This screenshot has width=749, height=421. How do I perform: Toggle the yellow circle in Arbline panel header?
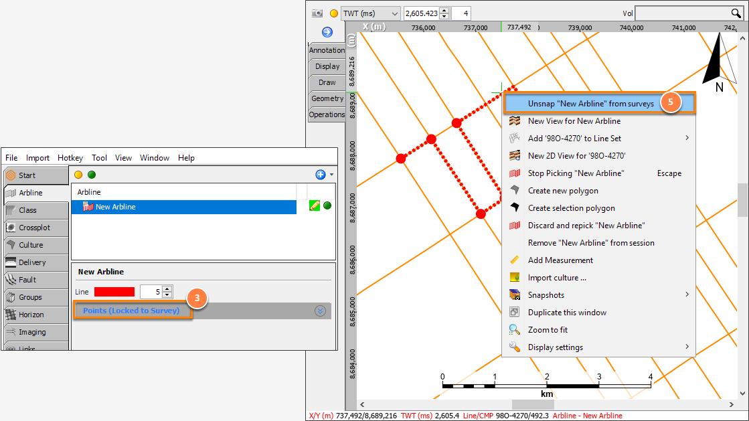click(78, 175)
